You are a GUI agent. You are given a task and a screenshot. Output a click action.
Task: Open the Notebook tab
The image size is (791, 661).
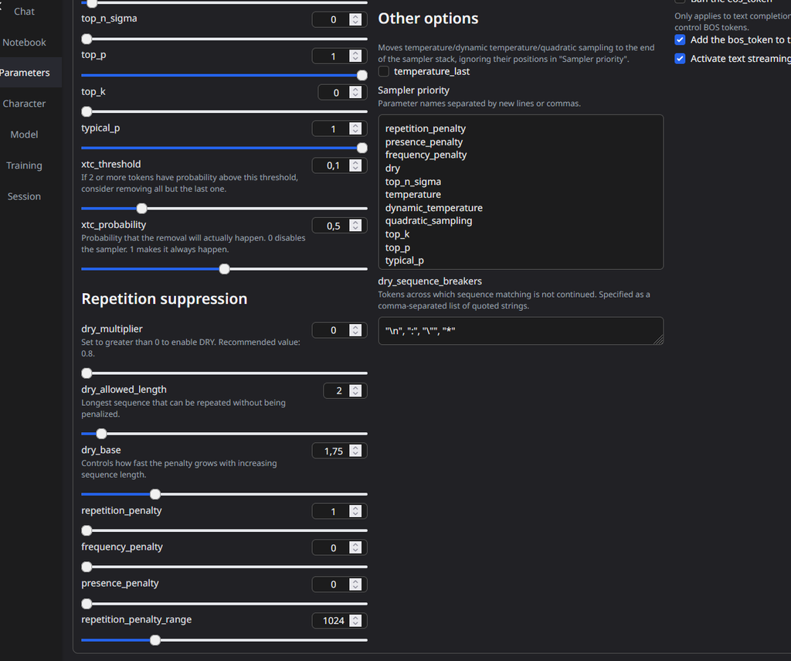pos(25,43)
